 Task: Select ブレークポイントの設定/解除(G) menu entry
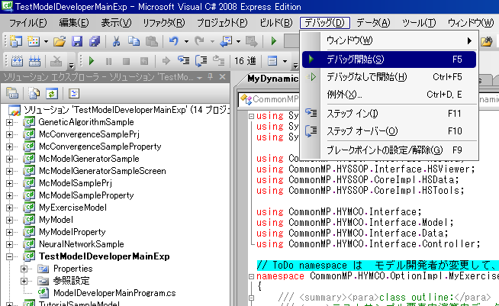tap(389, 150)
